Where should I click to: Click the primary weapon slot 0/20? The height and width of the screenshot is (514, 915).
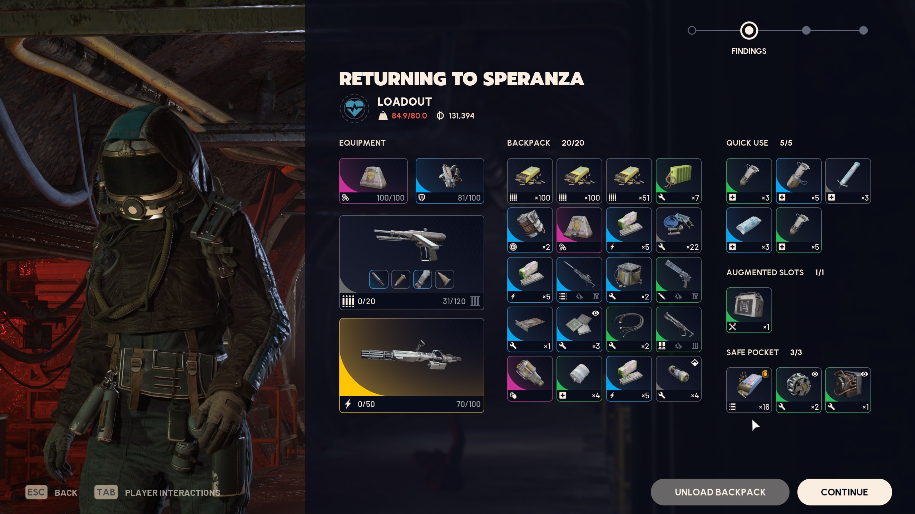click(x=411, y=262)
